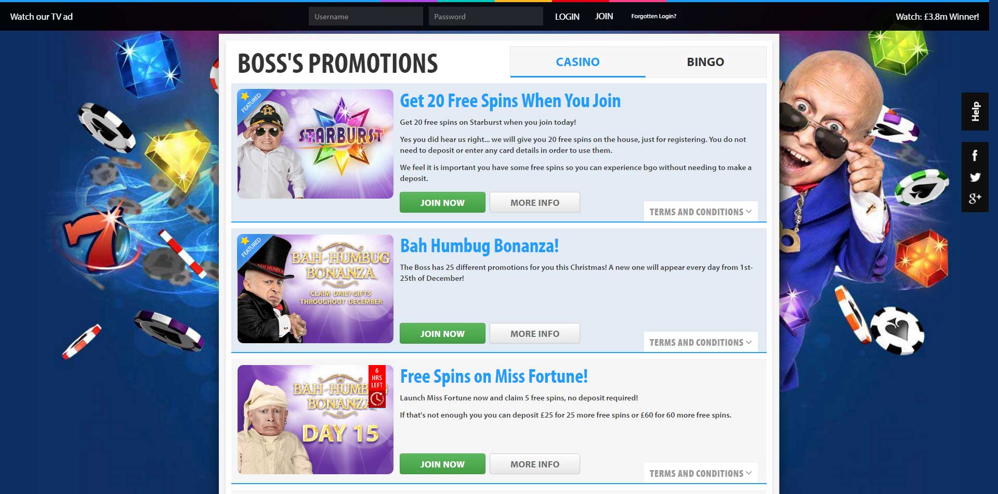The height and width of the screenshot is (494, 998).
Task: Follow the Forgotten Login link
Action: [653, 16]
